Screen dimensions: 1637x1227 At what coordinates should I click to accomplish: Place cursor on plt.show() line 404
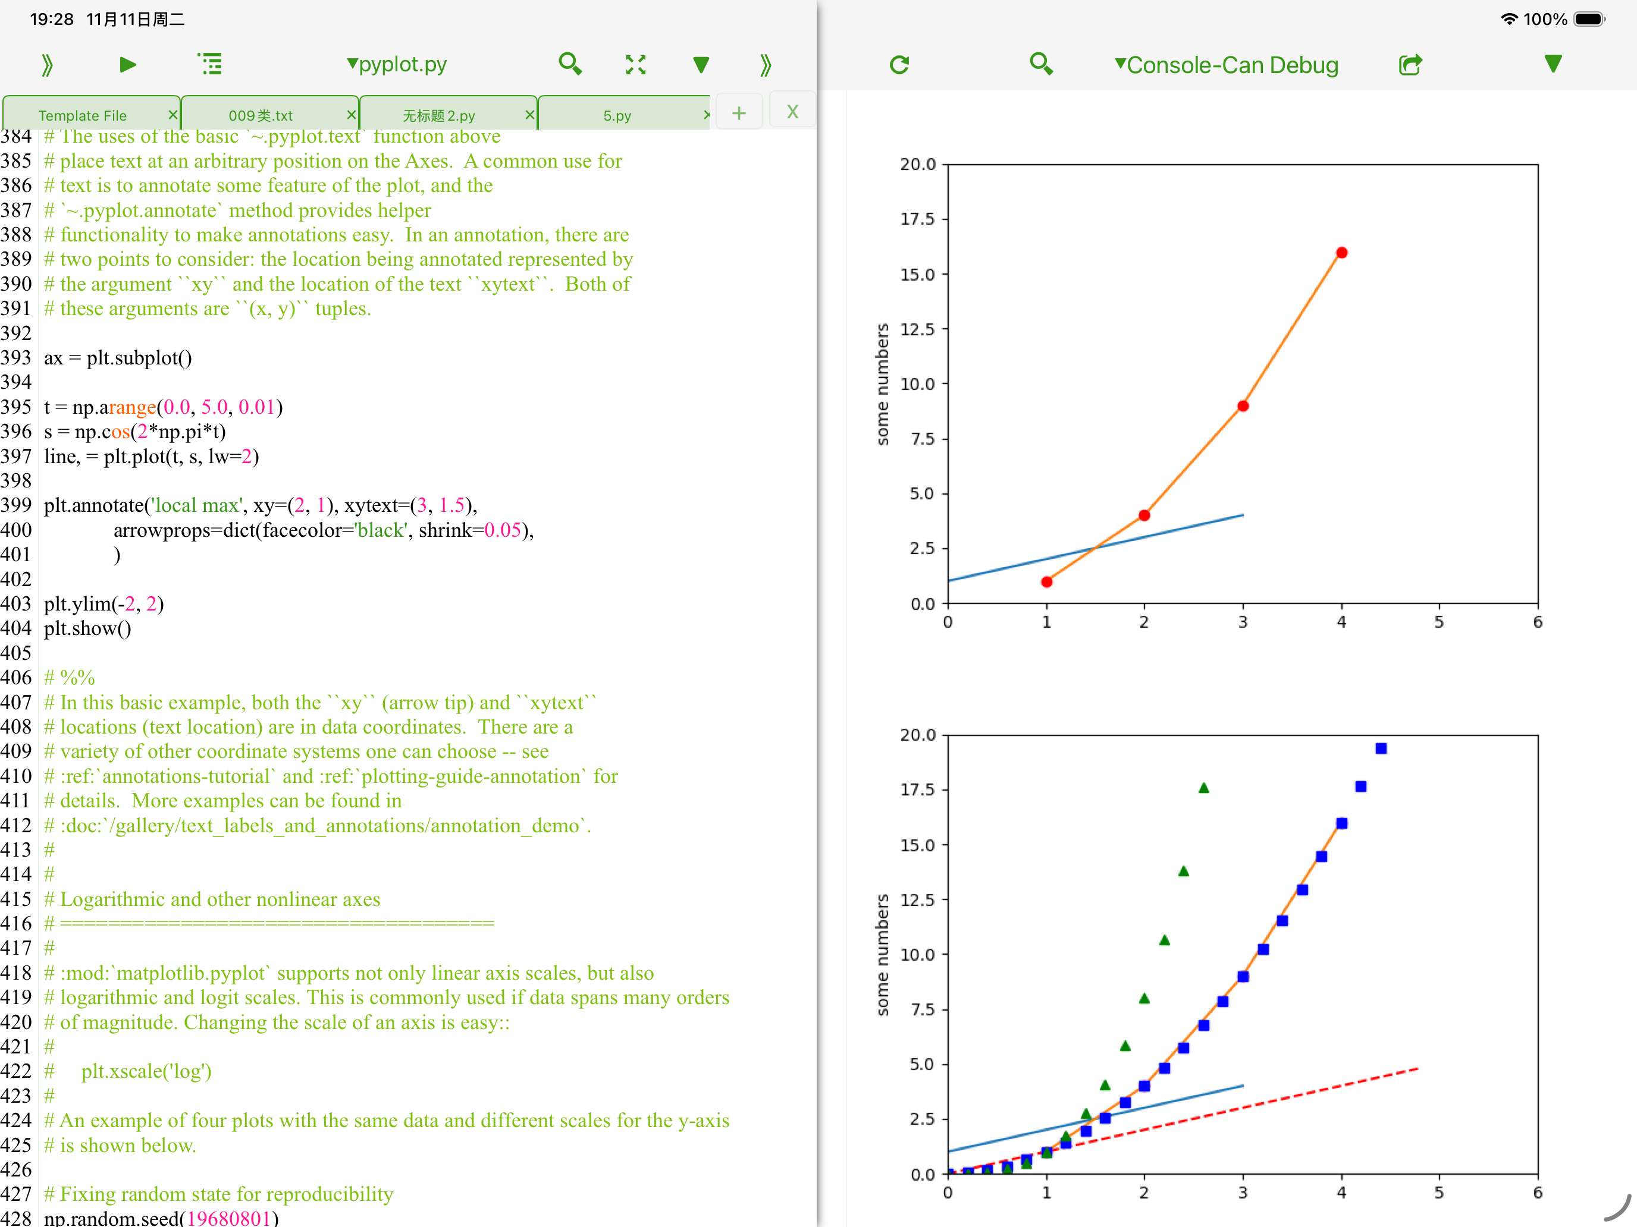pyautogui.click(x=88, y=629)
